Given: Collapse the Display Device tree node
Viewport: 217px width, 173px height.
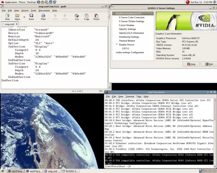Looking at the screenshot, I should point(117,45).
